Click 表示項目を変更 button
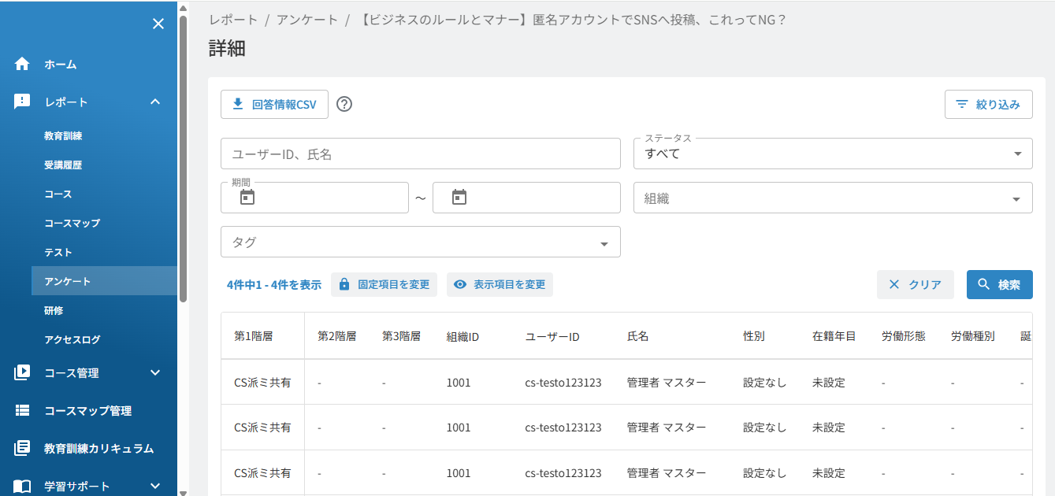This screenshot has width=1055, height=496. coord(500,284)
